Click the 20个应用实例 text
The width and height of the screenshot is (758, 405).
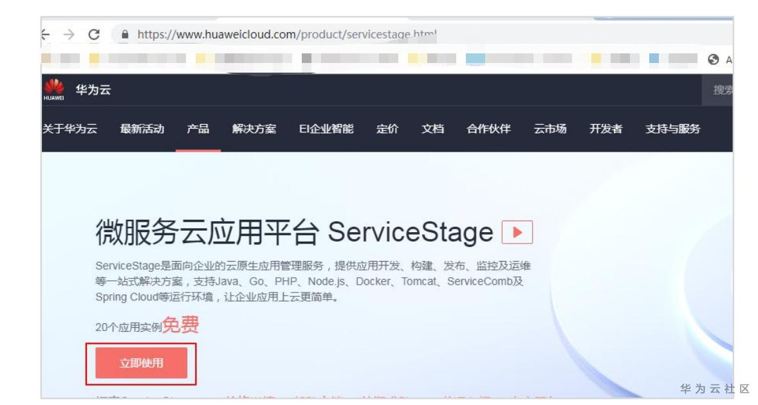tap(129, 327)
